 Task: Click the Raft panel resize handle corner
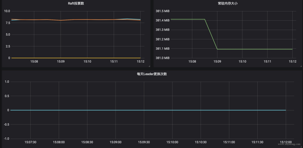coord(149,66)
